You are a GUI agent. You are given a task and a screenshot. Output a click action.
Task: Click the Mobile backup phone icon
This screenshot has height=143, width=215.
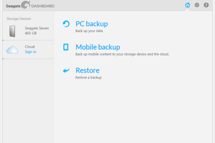click(66, 47)
